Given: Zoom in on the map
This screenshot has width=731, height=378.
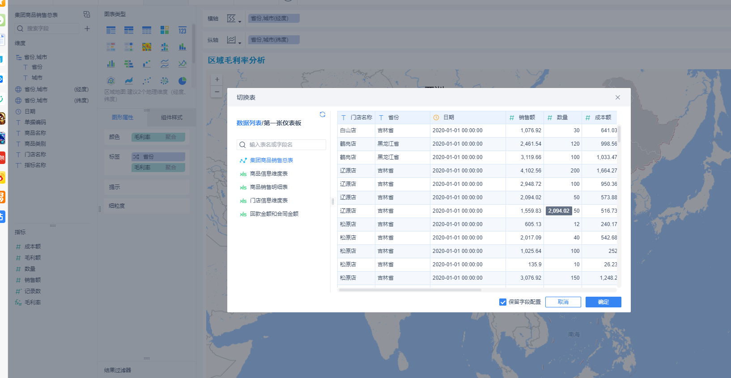Looking at the screenshot, I should [217, 80].
